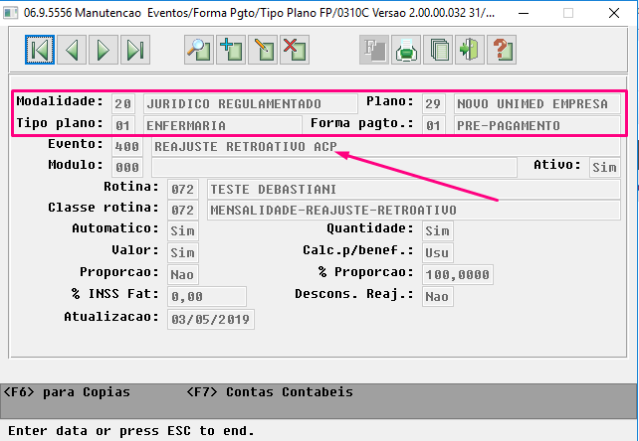Select the % Proporcao field 100,0000
The width and height of the screenshot is (639, 441).
click(458, 274)
